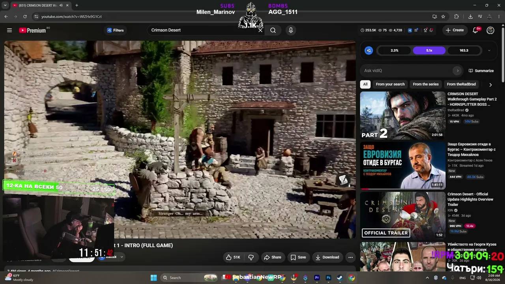This screenshot has width=505, height=284.
Task: Open the Chrome extensions menu
Action: pyautogui.click(x=456, y=17)
